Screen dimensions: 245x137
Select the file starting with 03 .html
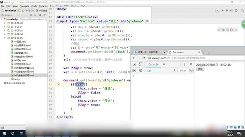pos(21,49)
